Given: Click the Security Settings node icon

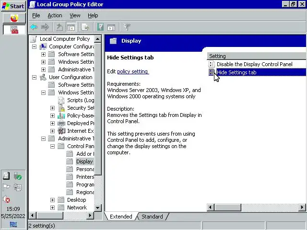Looking at the screenshot, I should click(61, 108).
